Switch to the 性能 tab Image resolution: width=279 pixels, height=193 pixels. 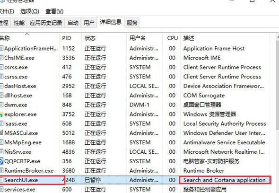click(x=19, y=23)
